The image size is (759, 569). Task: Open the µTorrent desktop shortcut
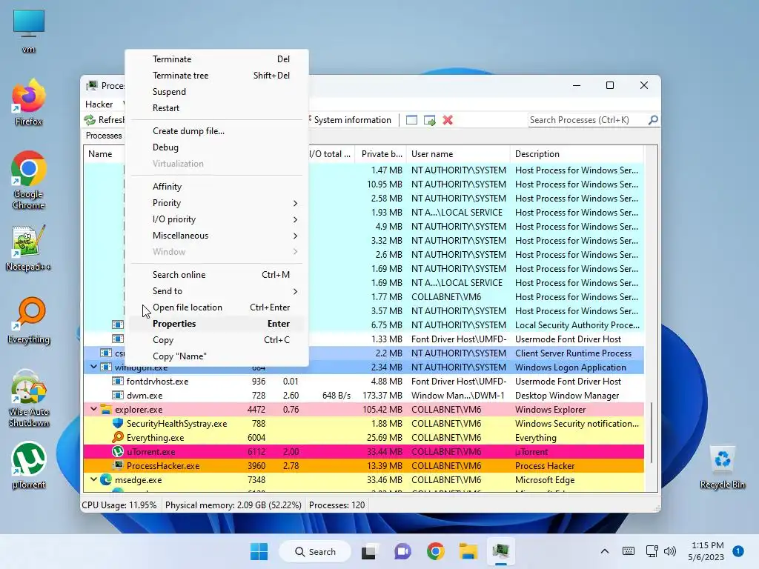[x=29, y=465]
